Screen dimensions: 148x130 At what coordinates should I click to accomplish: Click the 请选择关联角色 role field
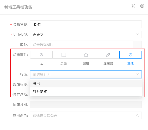tap(86, 116)
